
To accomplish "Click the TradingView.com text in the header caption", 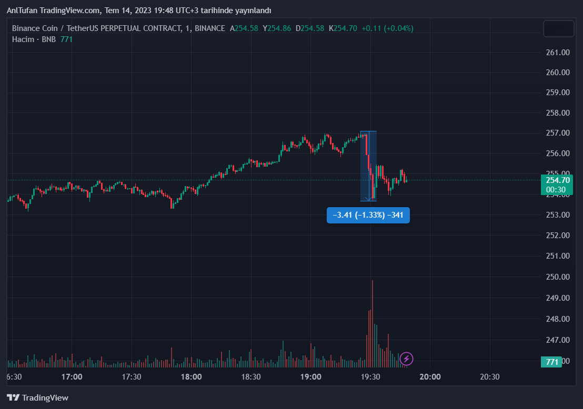I will pyautogui.click(x=71, y=11).
